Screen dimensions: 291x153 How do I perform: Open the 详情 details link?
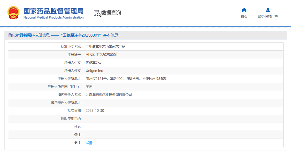(x=89, y=143)
